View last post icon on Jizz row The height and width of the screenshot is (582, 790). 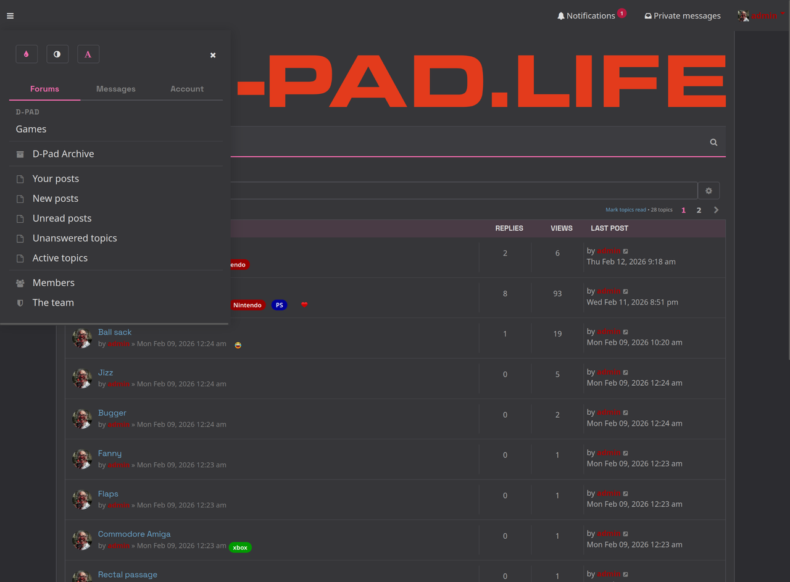pyautogui.click(x=626, y=372)
